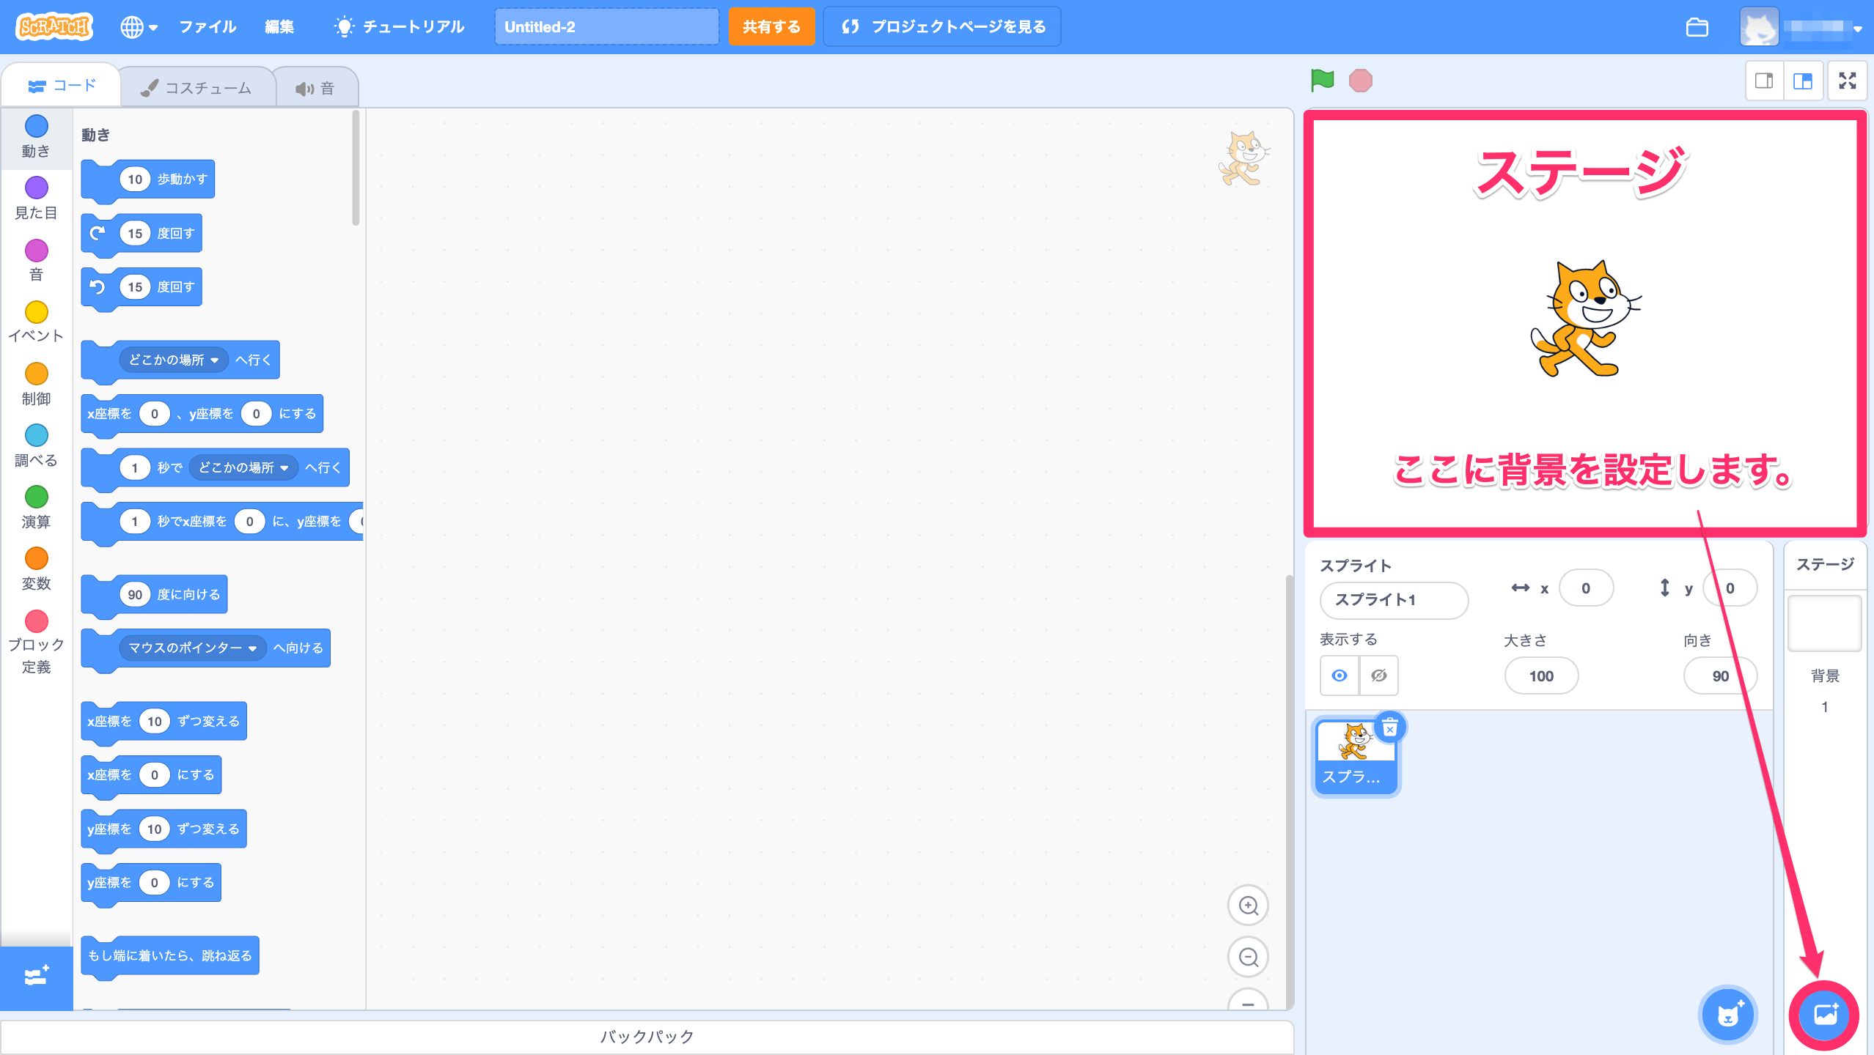Click the counterclockwise 15度回す block
Image resolution: width=1874 pixels, height=1055 pixels.
[x=142, y=287]
